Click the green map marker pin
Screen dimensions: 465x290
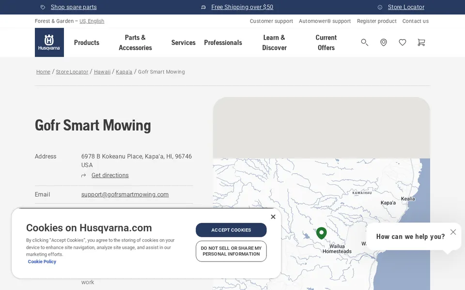[x=321, y=233]
